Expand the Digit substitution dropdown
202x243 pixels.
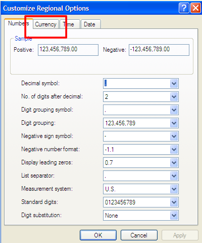[174, 216]
